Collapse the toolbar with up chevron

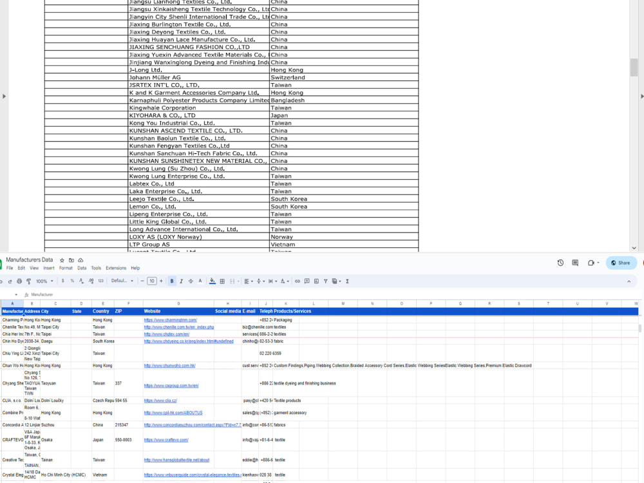pyautogui.click(x=629, y=281)
